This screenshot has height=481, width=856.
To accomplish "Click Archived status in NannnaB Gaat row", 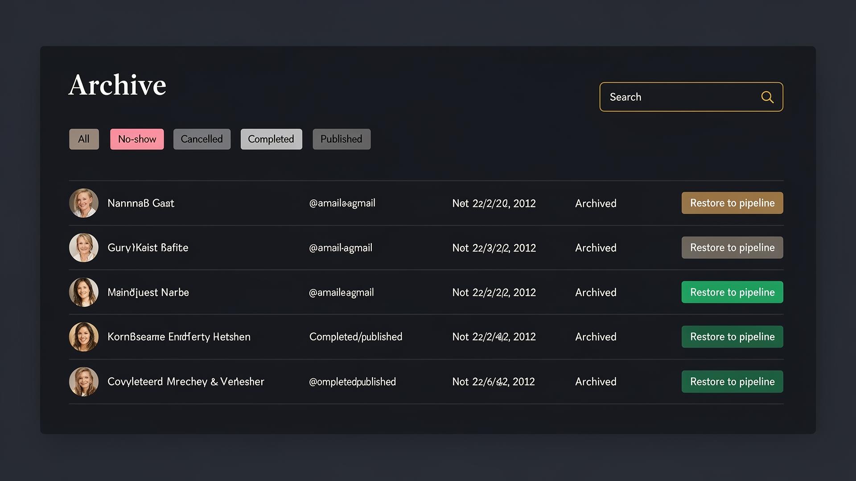I will point(596,204).
